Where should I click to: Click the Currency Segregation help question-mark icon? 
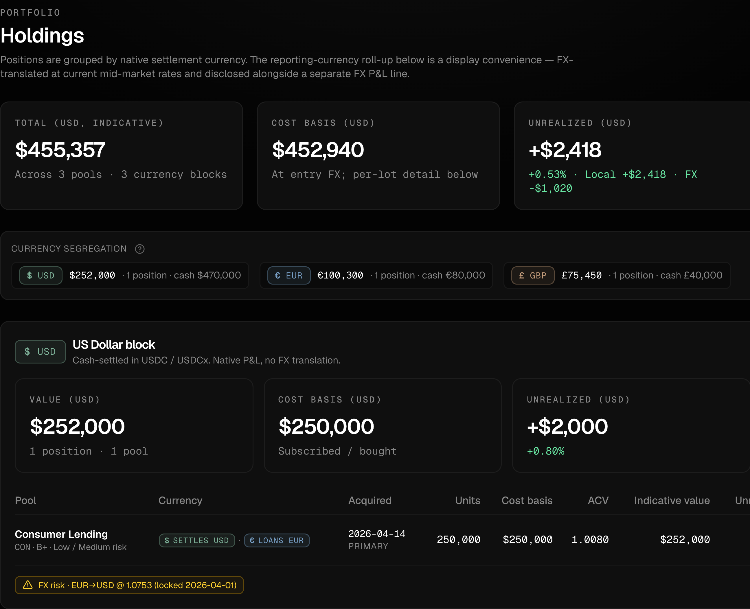tap(140, 249)
